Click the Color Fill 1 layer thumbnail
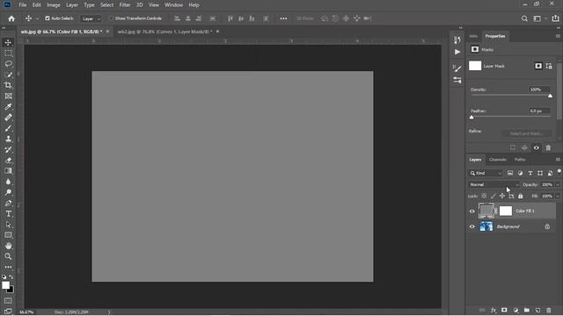 pyautogui.click(x=486, y=211)
